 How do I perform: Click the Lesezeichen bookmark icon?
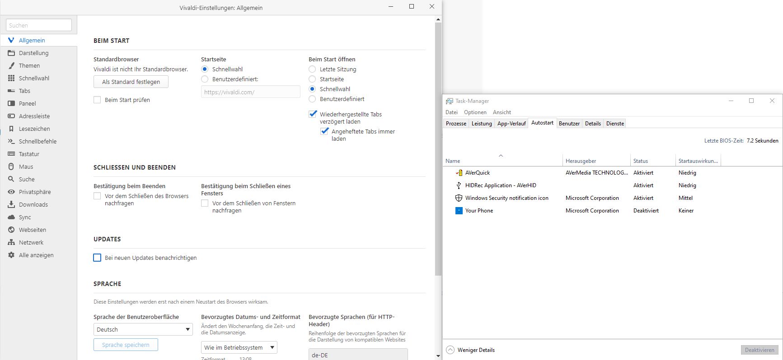coord(11,129)
